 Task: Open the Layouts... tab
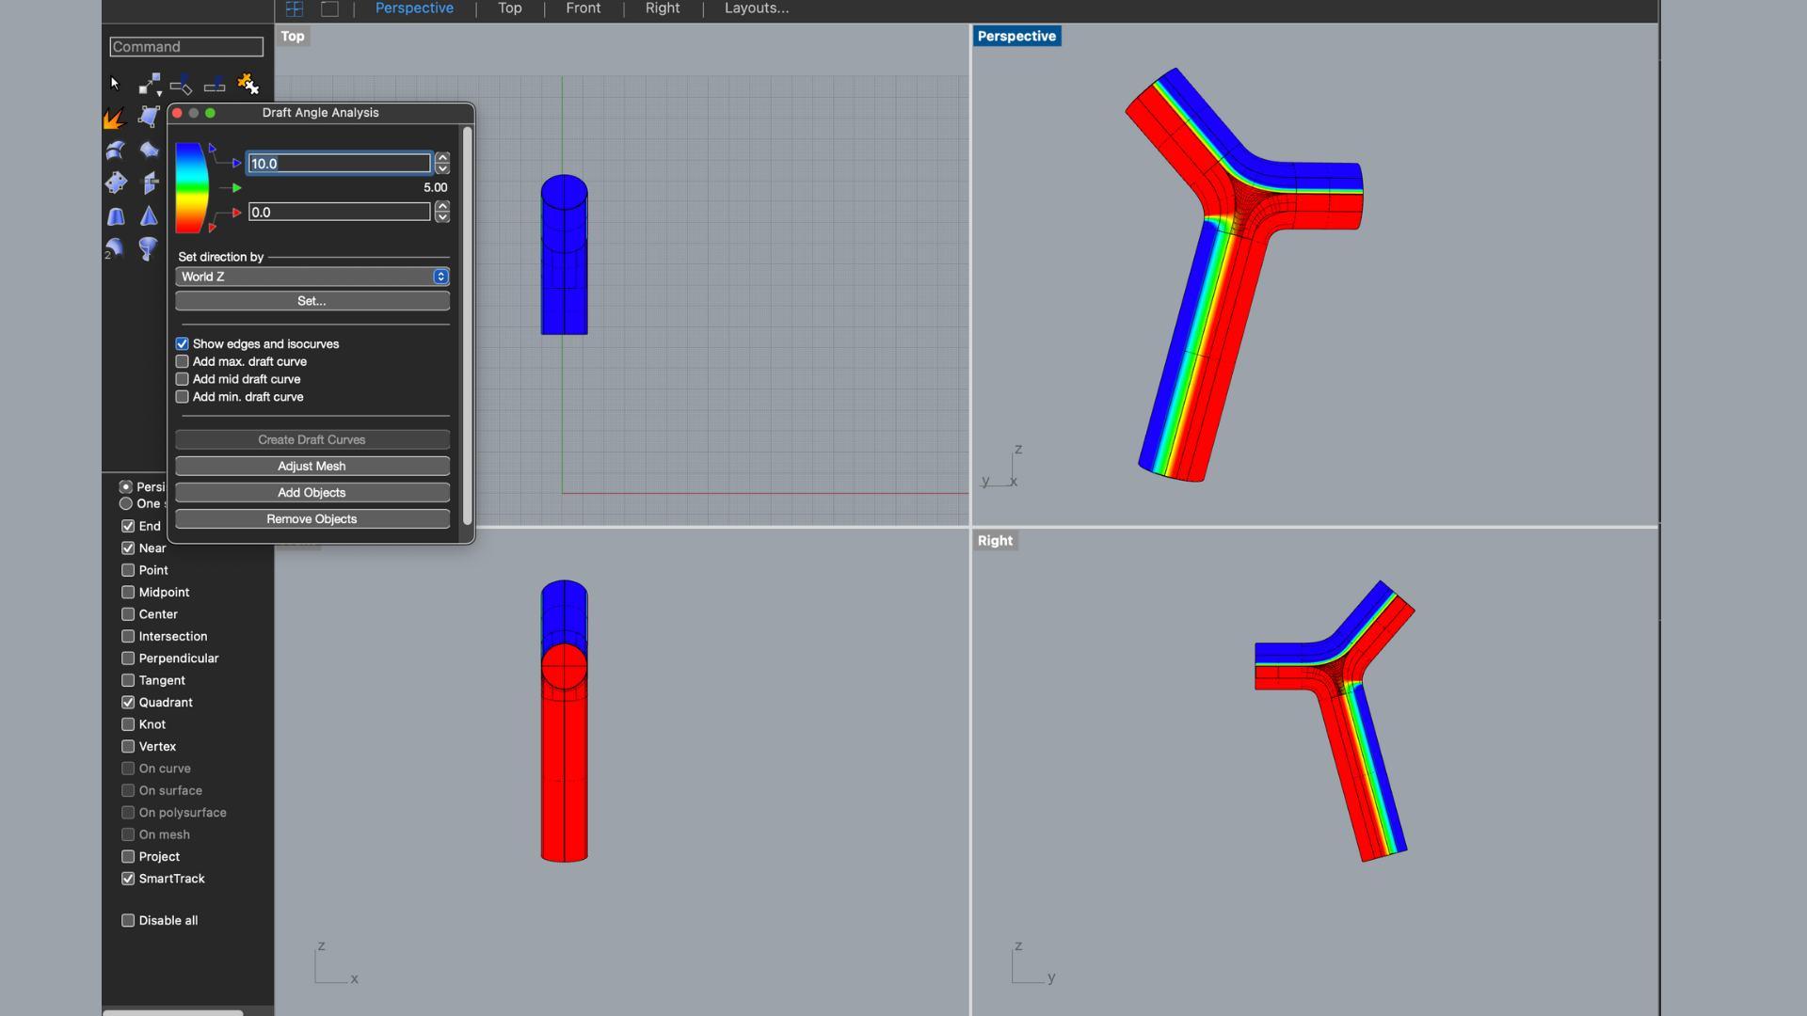click(756, 8)
